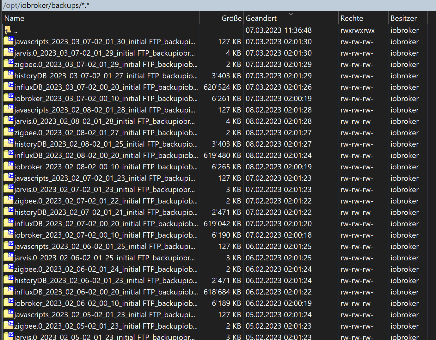Image resolution: width=436 pixels, height=340 pixels.
Task: Select the 619'480 KB size cell
Action: 222,155
